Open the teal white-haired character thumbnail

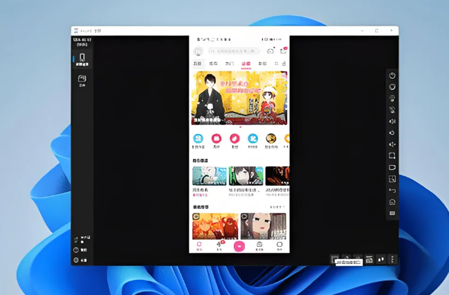(210, 176)
